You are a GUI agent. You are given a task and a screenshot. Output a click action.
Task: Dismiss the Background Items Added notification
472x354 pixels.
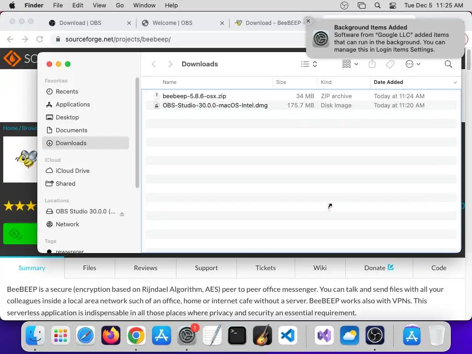tap(308, 21)
